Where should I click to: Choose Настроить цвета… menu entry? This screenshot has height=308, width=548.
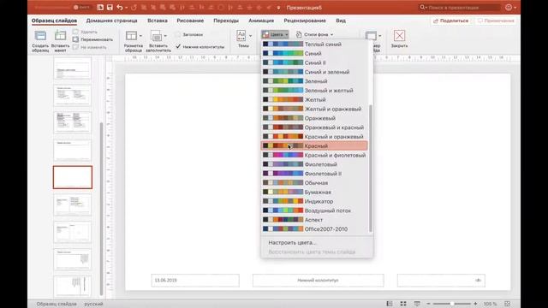click(292, 242)
